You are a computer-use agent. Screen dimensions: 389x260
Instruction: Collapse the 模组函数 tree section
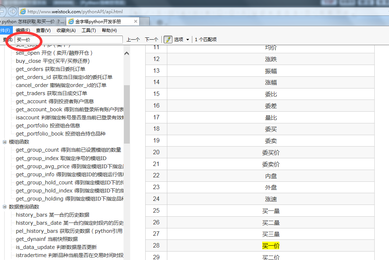pyautogui.click(x=4, y=142)
